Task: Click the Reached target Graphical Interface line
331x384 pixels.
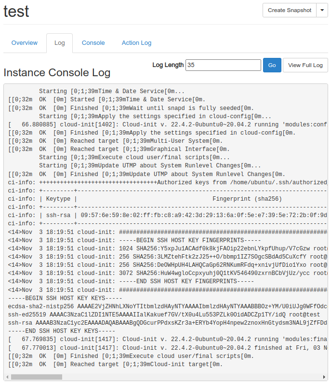Action: click(119, 149)
